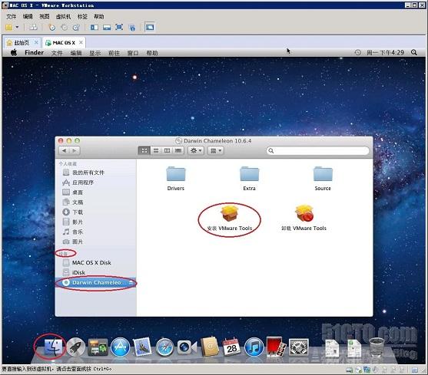This screenshot has height=375, width=428.
Task: Open the Trash in the Dock
Action: [x=377, y=347]
